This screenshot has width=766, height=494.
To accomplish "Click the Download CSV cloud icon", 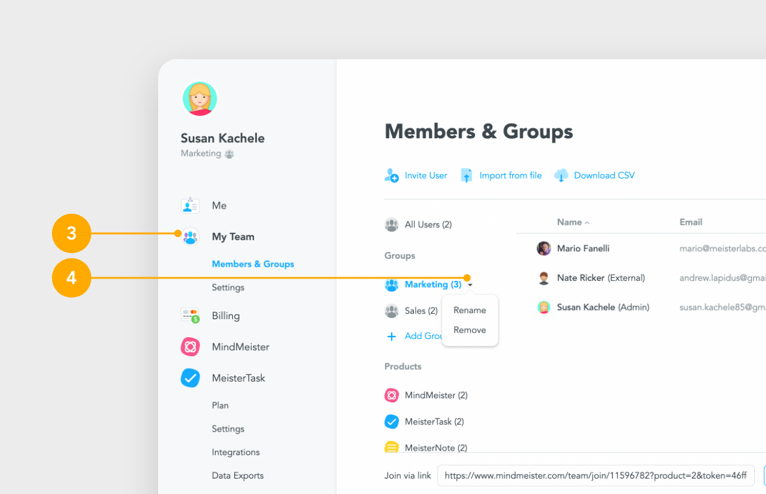I will 561,175.
